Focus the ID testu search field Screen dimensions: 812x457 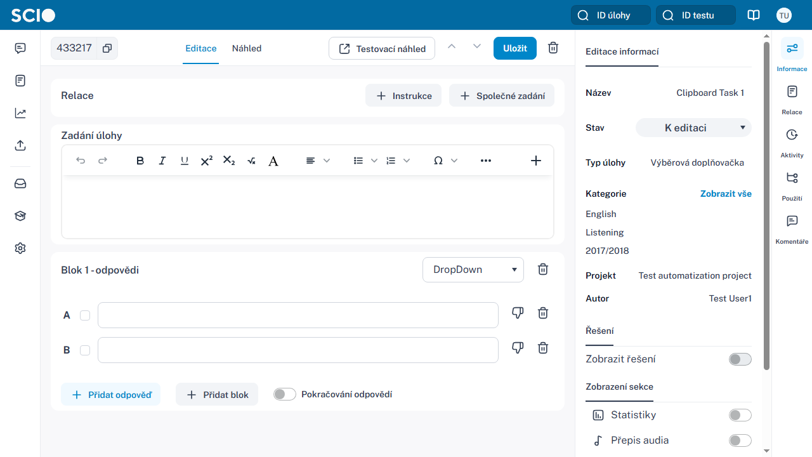(696, 15)
